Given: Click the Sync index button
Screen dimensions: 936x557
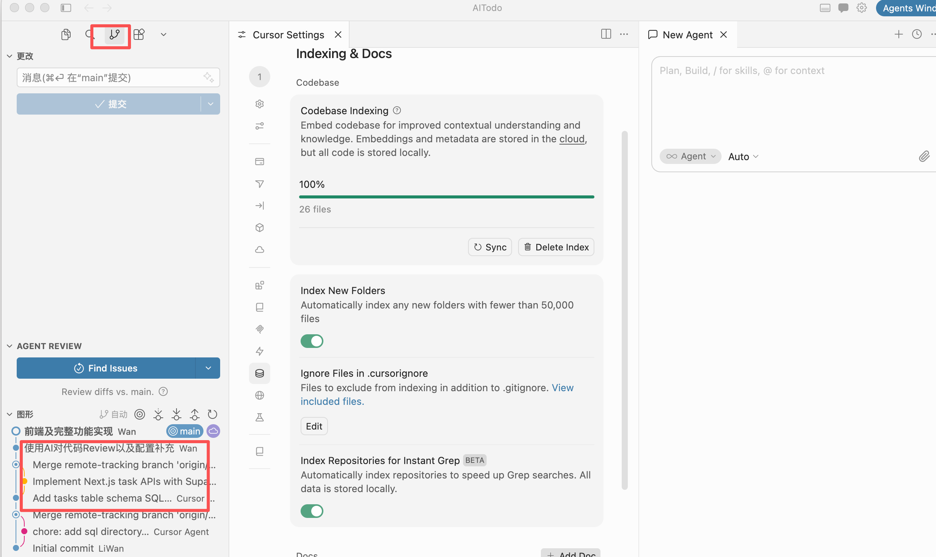Looking at the screenshot, I should [490, 247].
